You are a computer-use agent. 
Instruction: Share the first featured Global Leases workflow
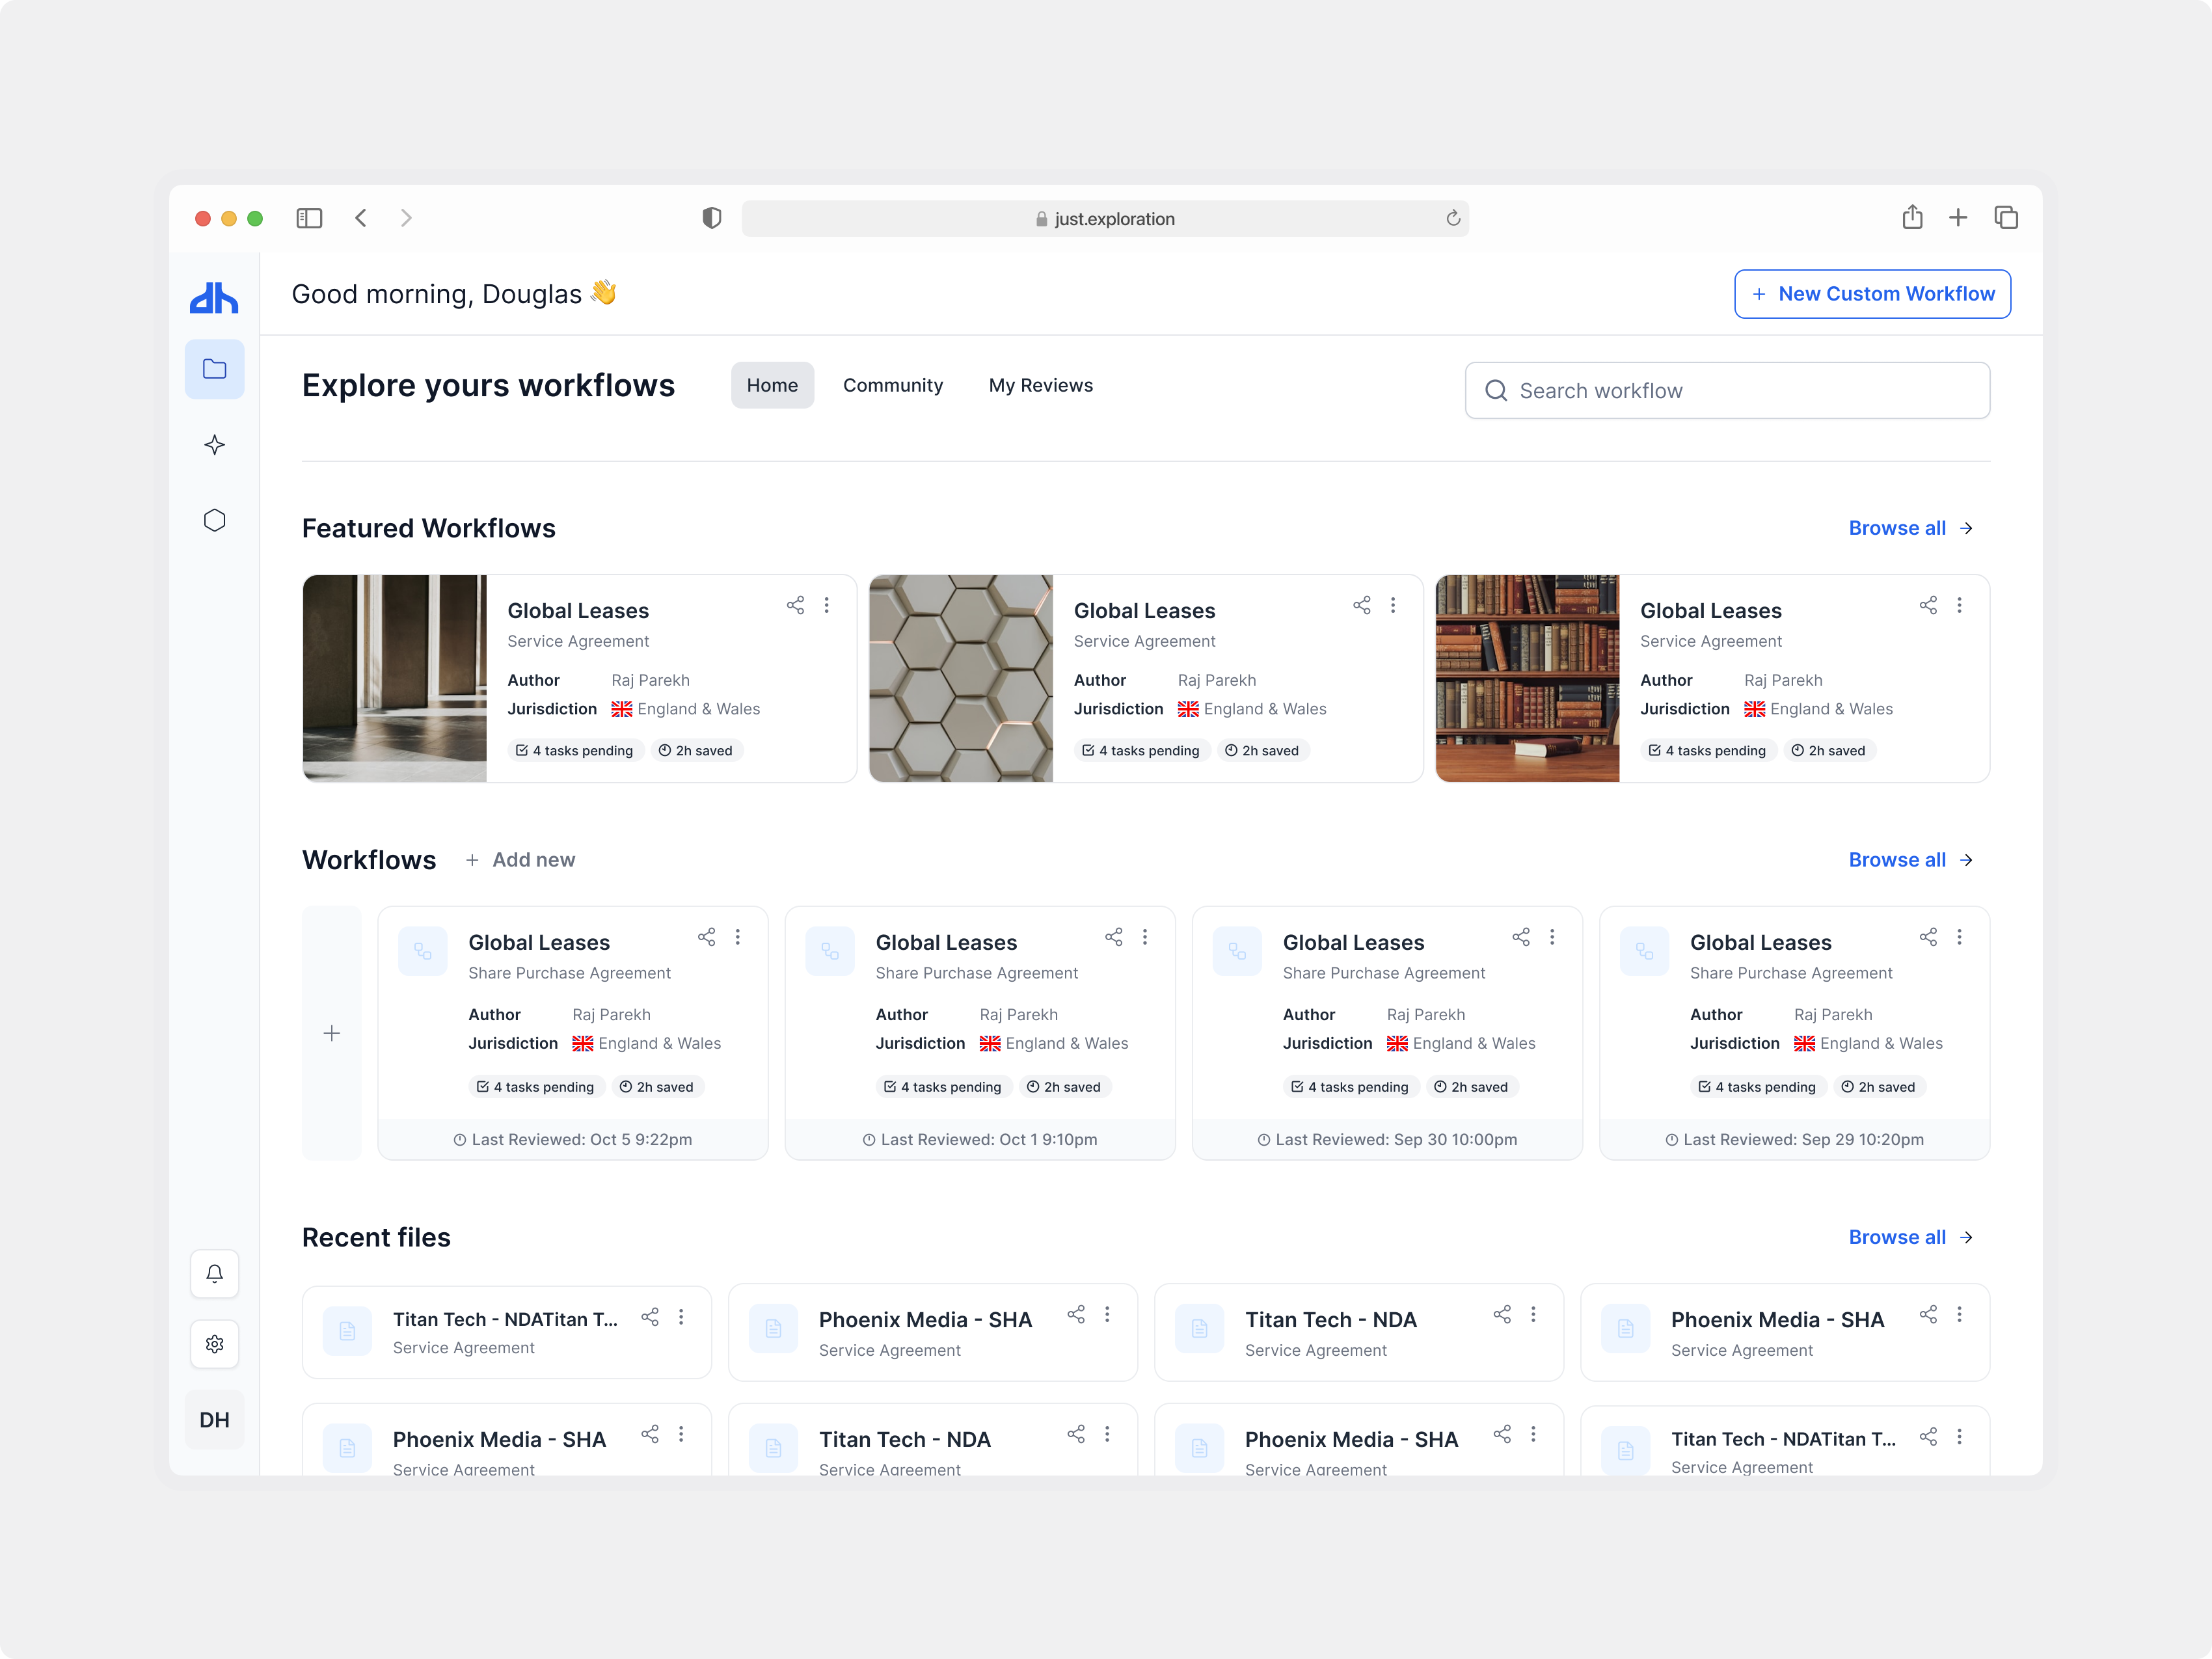pyautogui.click(x=795, y=605)
